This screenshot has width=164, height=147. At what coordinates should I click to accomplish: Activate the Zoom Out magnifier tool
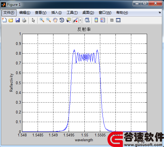pos(49,20)
